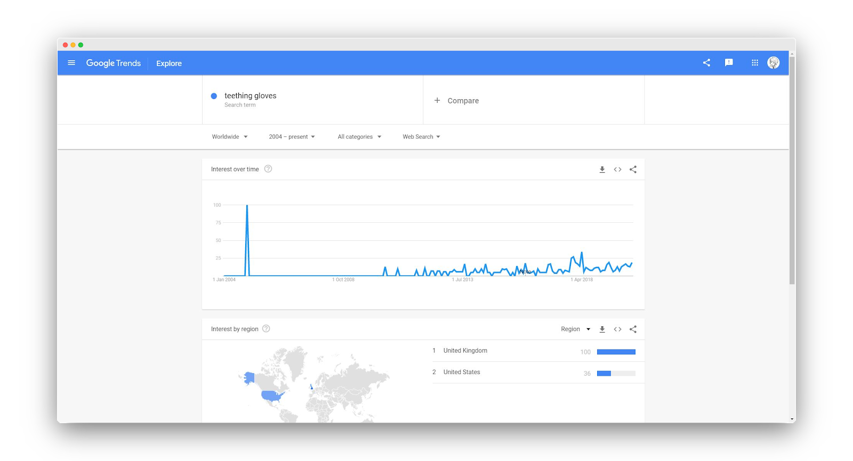
Task: Open the Web Search type dropdown
Action: coord(421,136)
